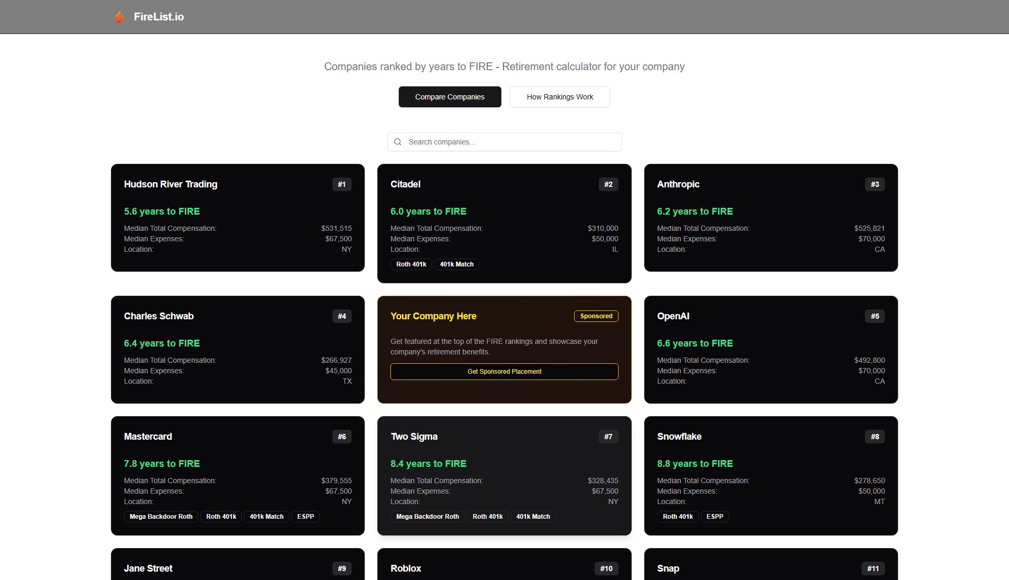Click Two Sigma's 401k Match tag

click(x=533, y=517)
